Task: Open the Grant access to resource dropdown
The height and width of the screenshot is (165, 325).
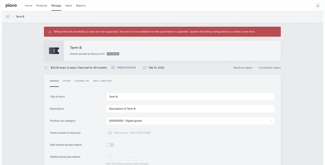Action: tap(190, 133)
